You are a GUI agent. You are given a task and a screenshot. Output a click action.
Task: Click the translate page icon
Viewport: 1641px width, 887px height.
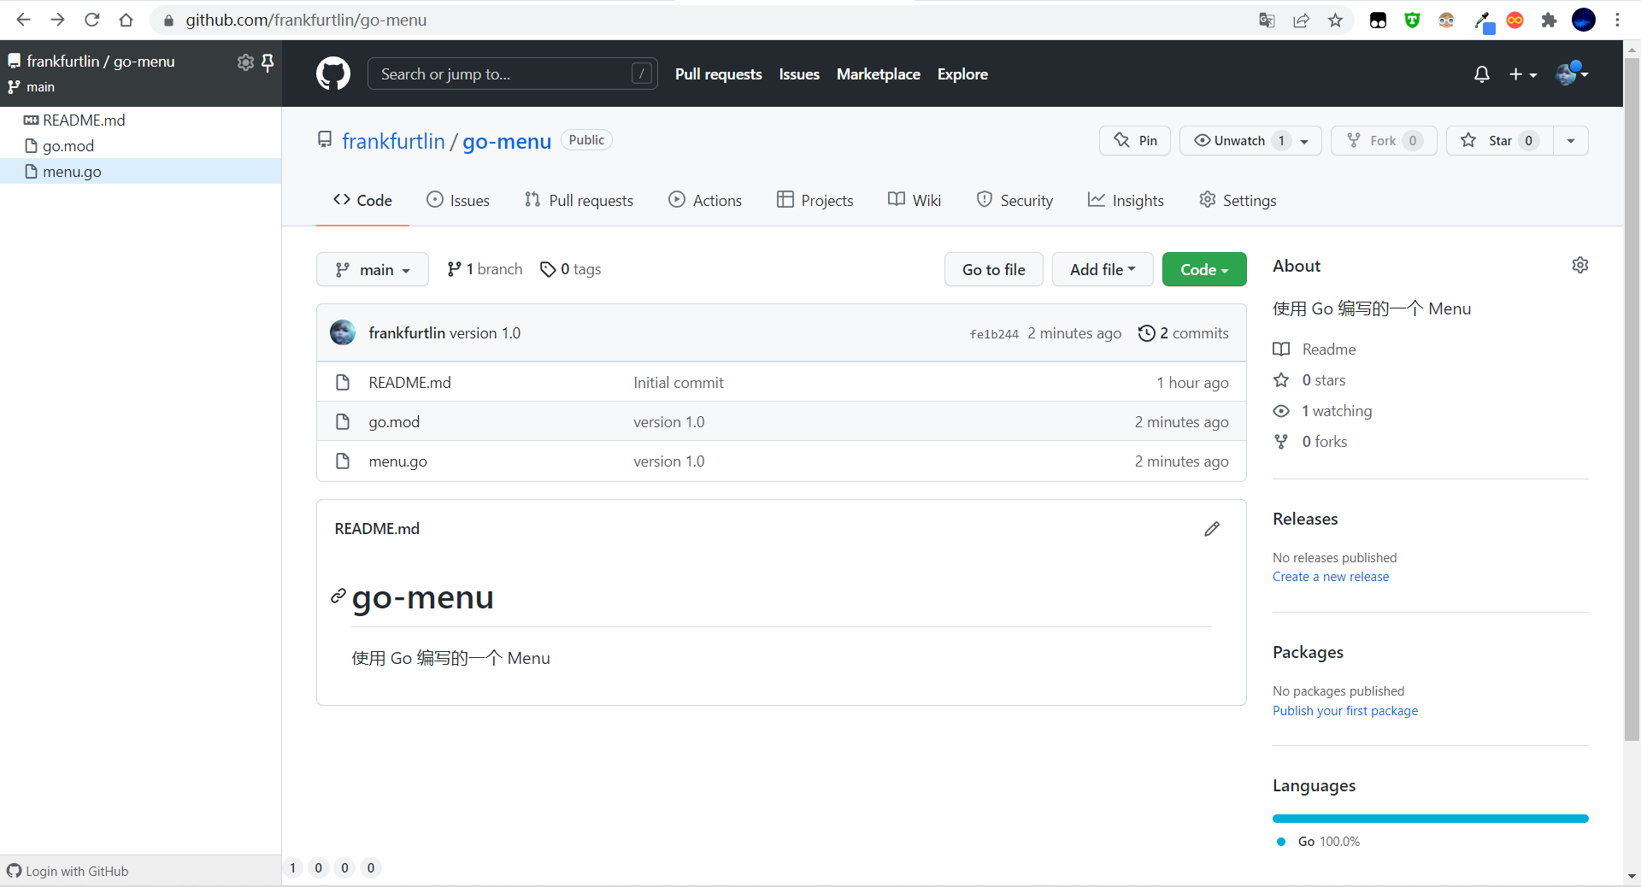point(1267,21)
